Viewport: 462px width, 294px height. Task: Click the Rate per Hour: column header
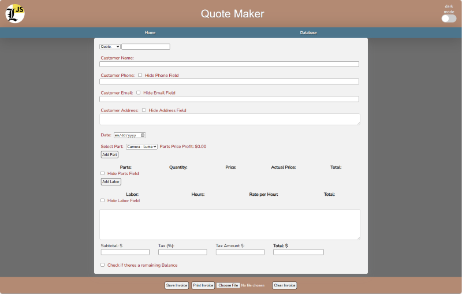(264, 195)
